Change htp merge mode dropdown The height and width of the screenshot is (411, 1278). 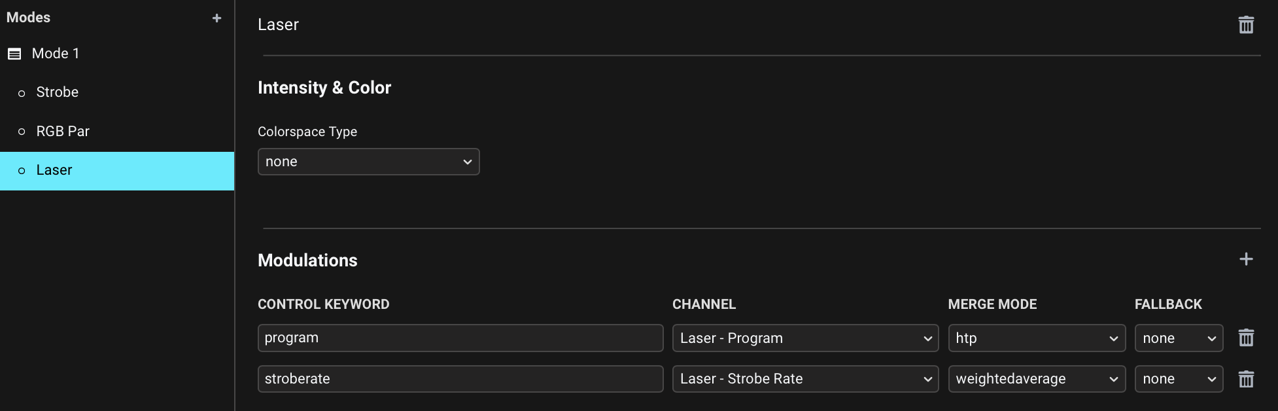click(x=1036, y=338)
